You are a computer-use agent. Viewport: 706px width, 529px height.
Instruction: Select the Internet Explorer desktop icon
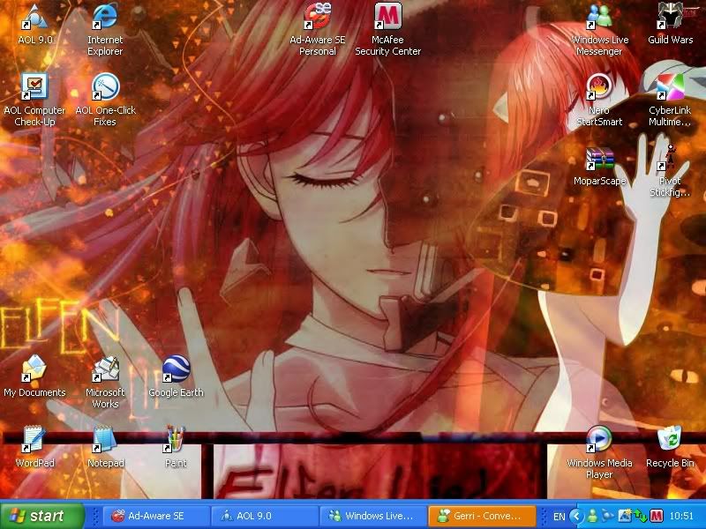click(x=105, y=30)
